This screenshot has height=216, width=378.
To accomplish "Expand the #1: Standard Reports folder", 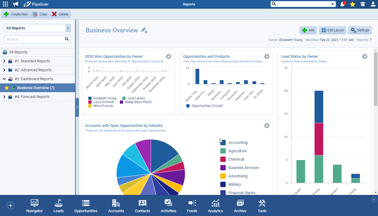I will [x=4, y=61].
